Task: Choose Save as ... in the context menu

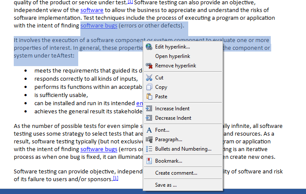Action: (165, 185)
